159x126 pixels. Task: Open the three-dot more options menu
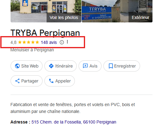point(67,42)
